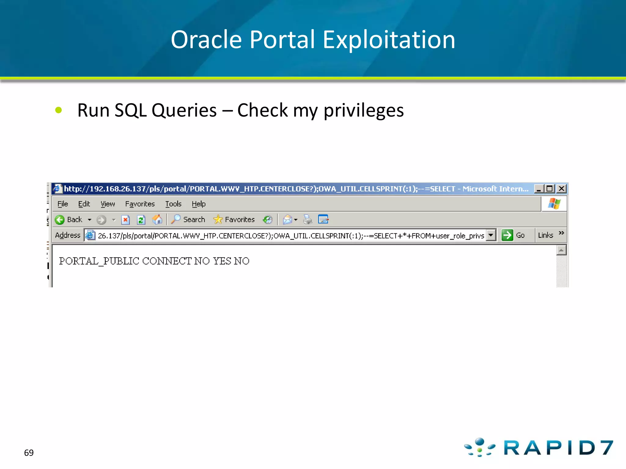Maximize the Internet Explorer window

pos(550,189)
